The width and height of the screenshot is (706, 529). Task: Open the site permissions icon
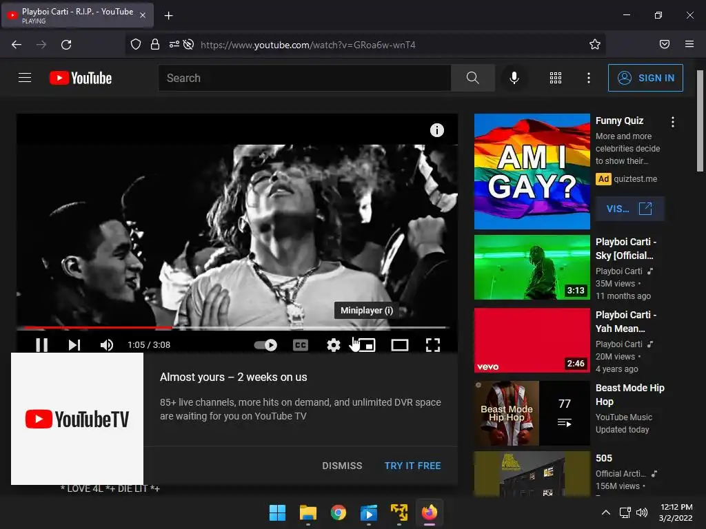pyautogui.click(x=174, y=45)
